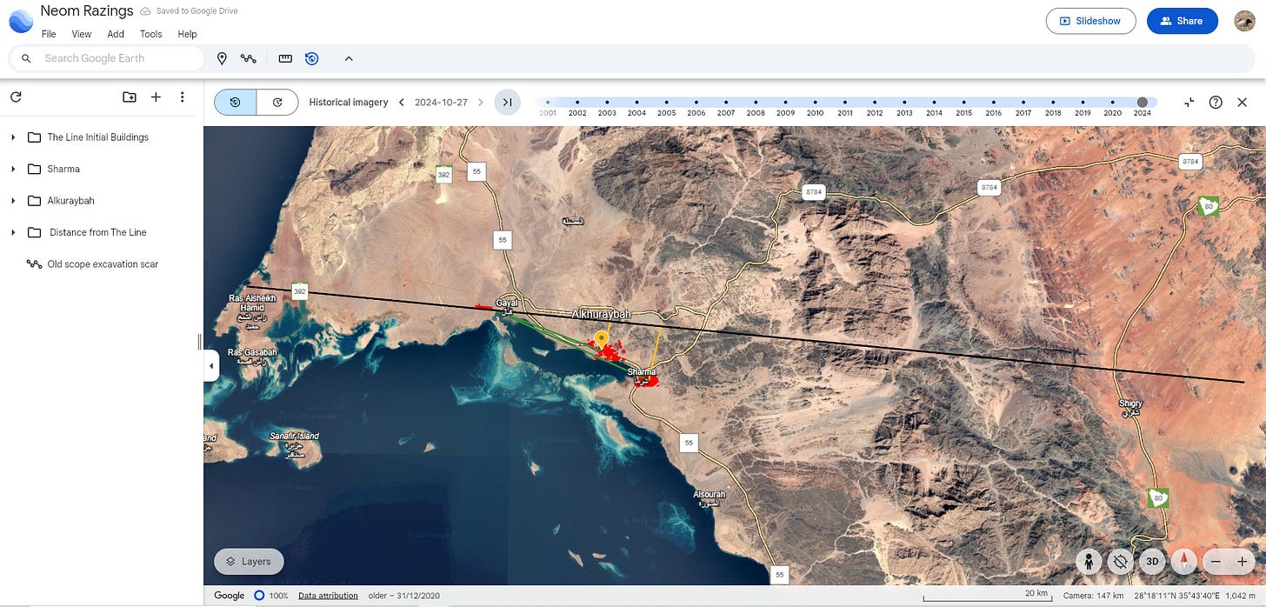Select 2001 on the timeline
This screenshot has width=1266, height=607.
(548, 107)
